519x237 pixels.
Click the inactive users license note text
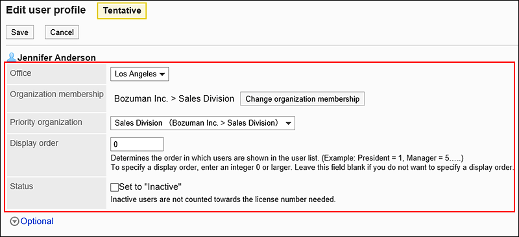click(223, 199)
